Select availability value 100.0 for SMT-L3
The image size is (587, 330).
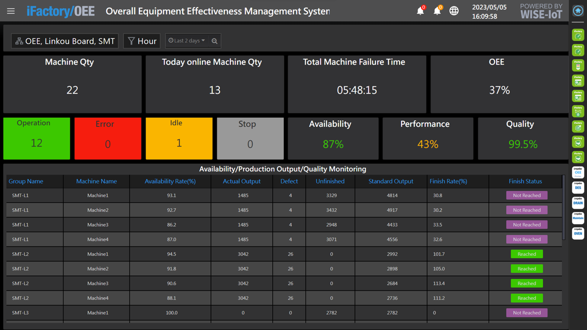(x=171, y=313)
